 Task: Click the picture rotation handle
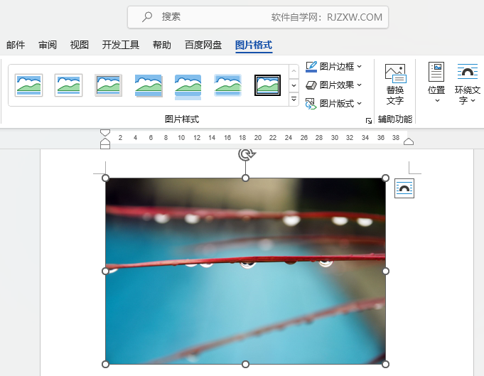[x=247, y=154]
